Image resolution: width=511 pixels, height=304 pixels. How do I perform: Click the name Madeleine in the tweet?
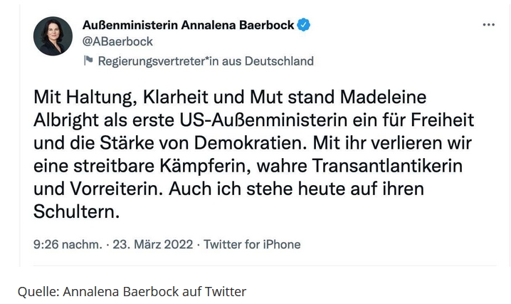tap(386, 96)
